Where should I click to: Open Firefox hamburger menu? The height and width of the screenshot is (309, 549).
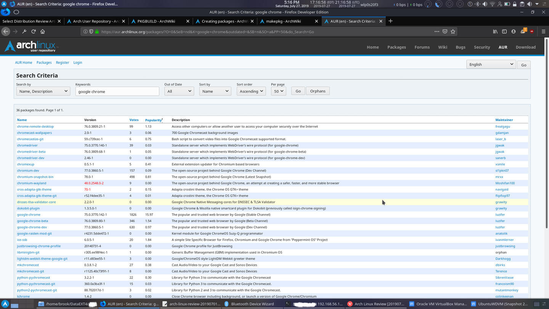tap(543, 31)
